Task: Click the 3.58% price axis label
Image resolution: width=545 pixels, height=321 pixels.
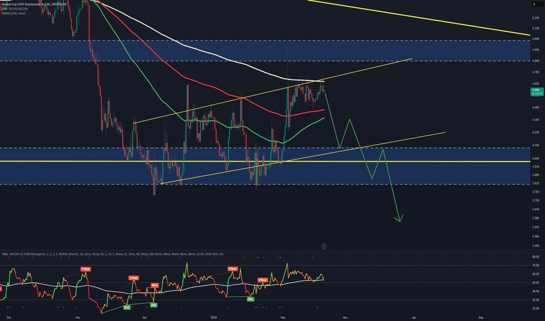Action: pyautogui.click(x=536, y=218)
